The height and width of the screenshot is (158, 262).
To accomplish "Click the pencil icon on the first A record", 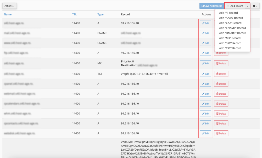I will pyautogui.click(x=204, y=23).
